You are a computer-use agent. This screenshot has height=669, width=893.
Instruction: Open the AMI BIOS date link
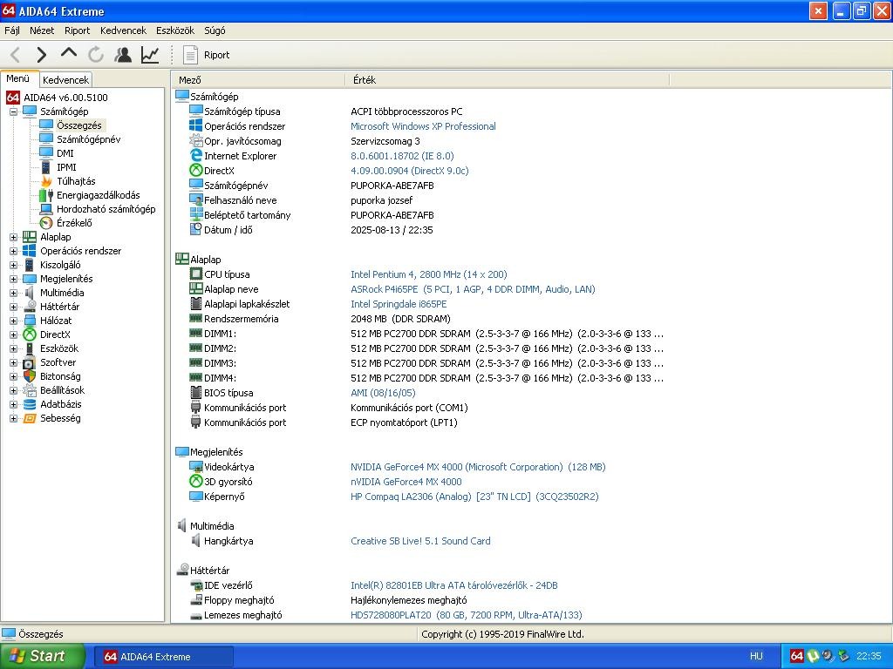[384, 393]
